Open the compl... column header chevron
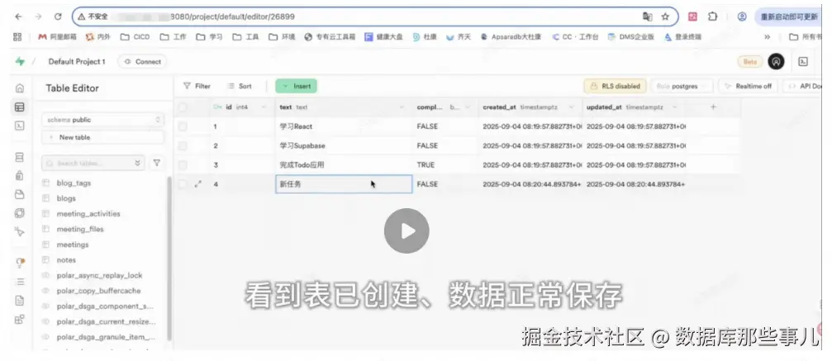832x361 pixels. [468, 107]
